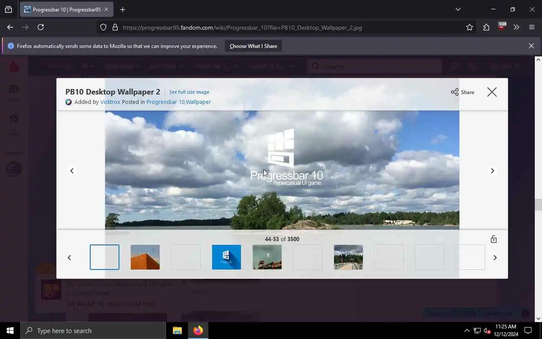The width and height of the screenshot is (542, 339).
Task: Click Firefox icon in taskbar
Action: pyautogui.click(x=198, y=331)
